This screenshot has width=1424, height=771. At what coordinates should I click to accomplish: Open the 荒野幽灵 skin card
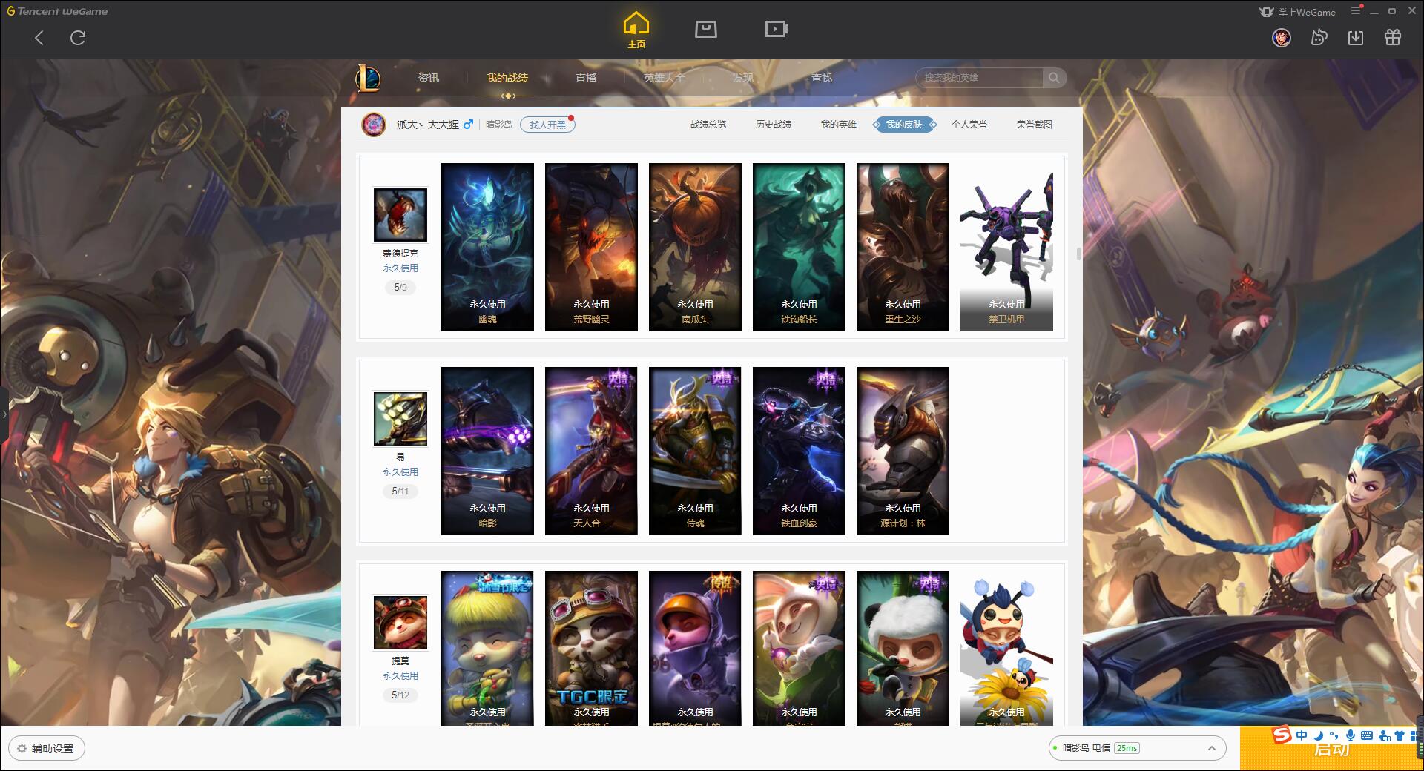pyautogui.click(x=591, y=247)
